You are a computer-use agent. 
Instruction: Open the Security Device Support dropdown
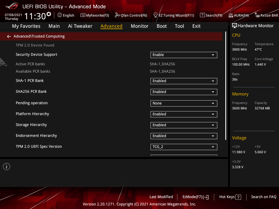click(184, 55)
